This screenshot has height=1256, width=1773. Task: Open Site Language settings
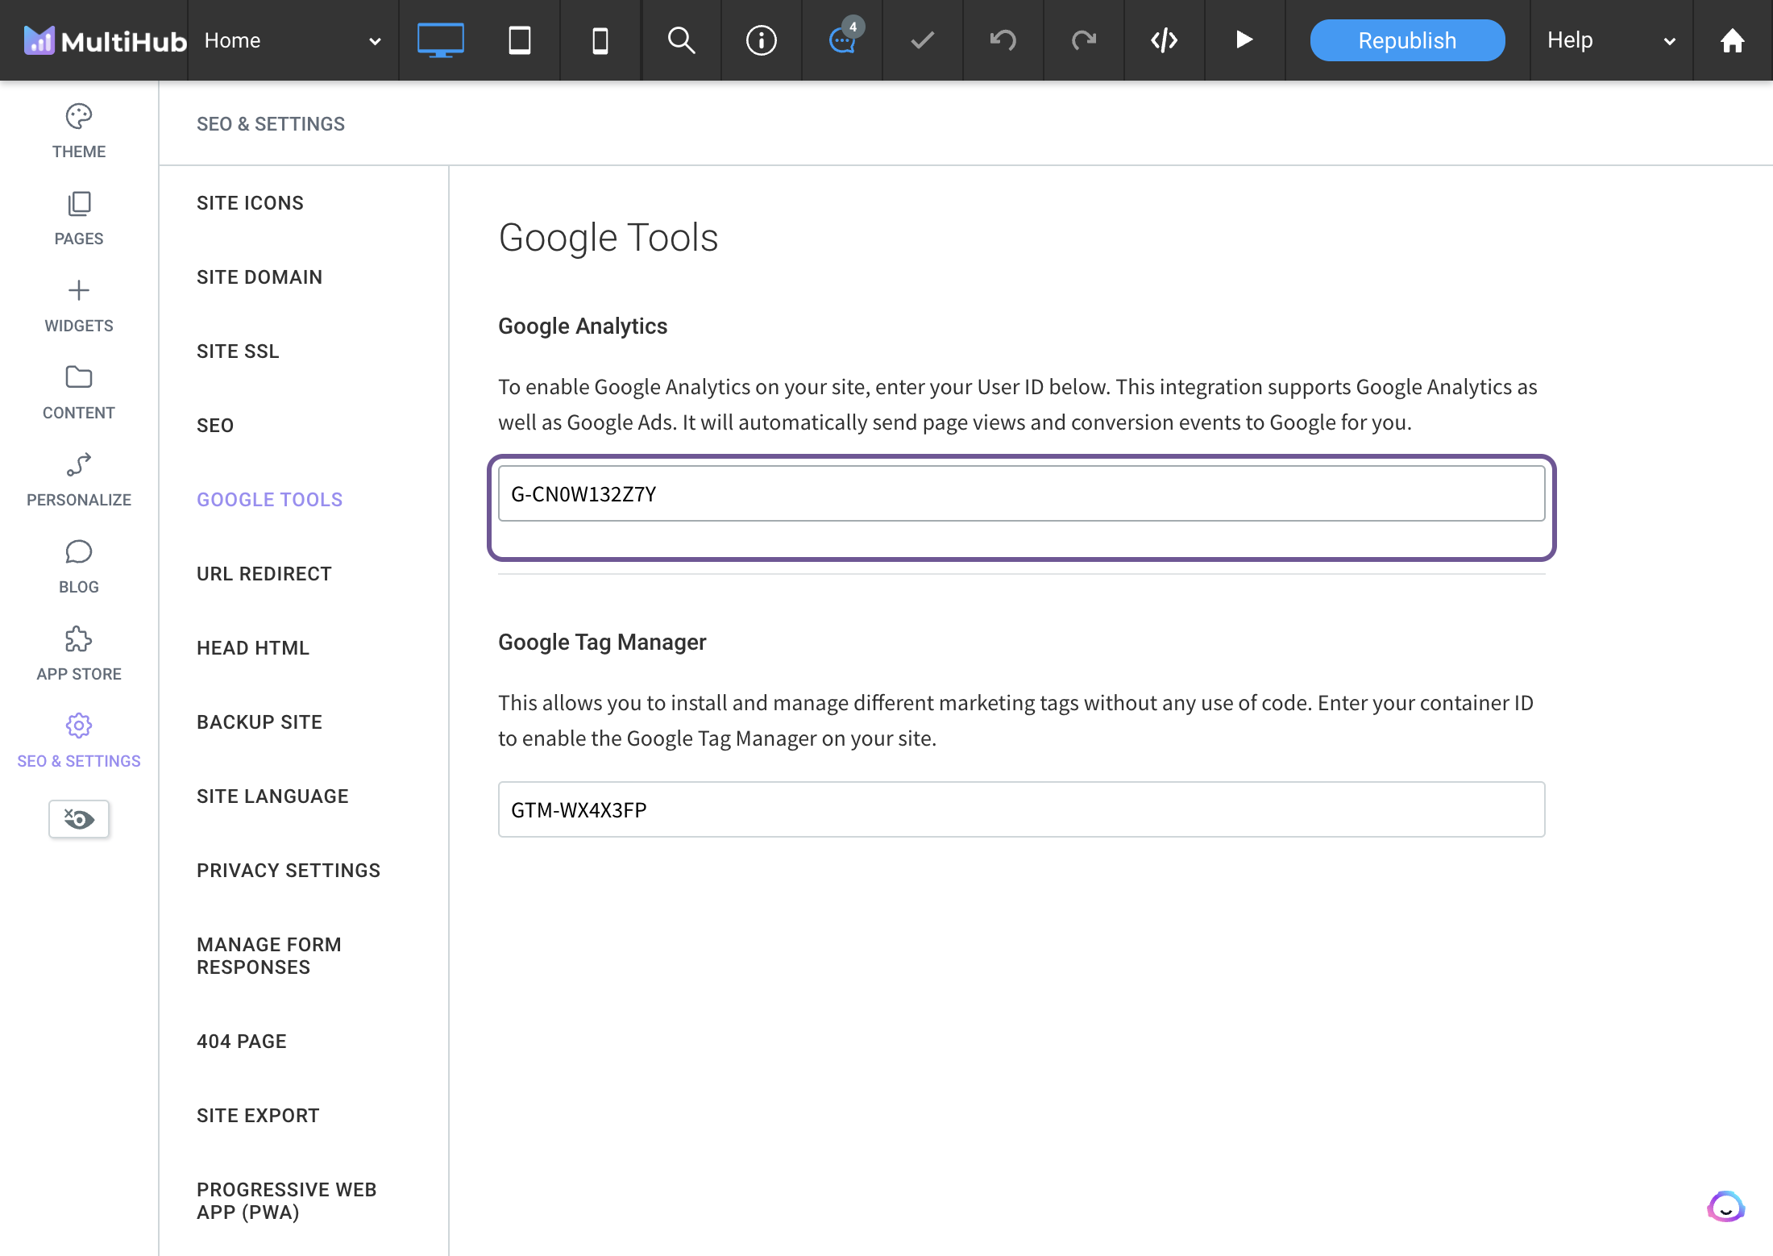point(272,796)
